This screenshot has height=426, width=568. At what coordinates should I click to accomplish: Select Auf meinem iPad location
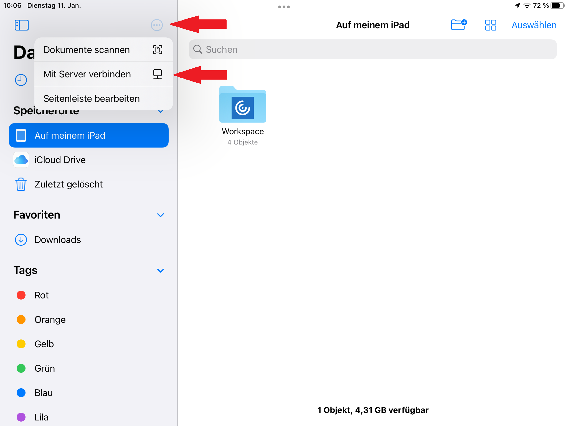(89, 135)
